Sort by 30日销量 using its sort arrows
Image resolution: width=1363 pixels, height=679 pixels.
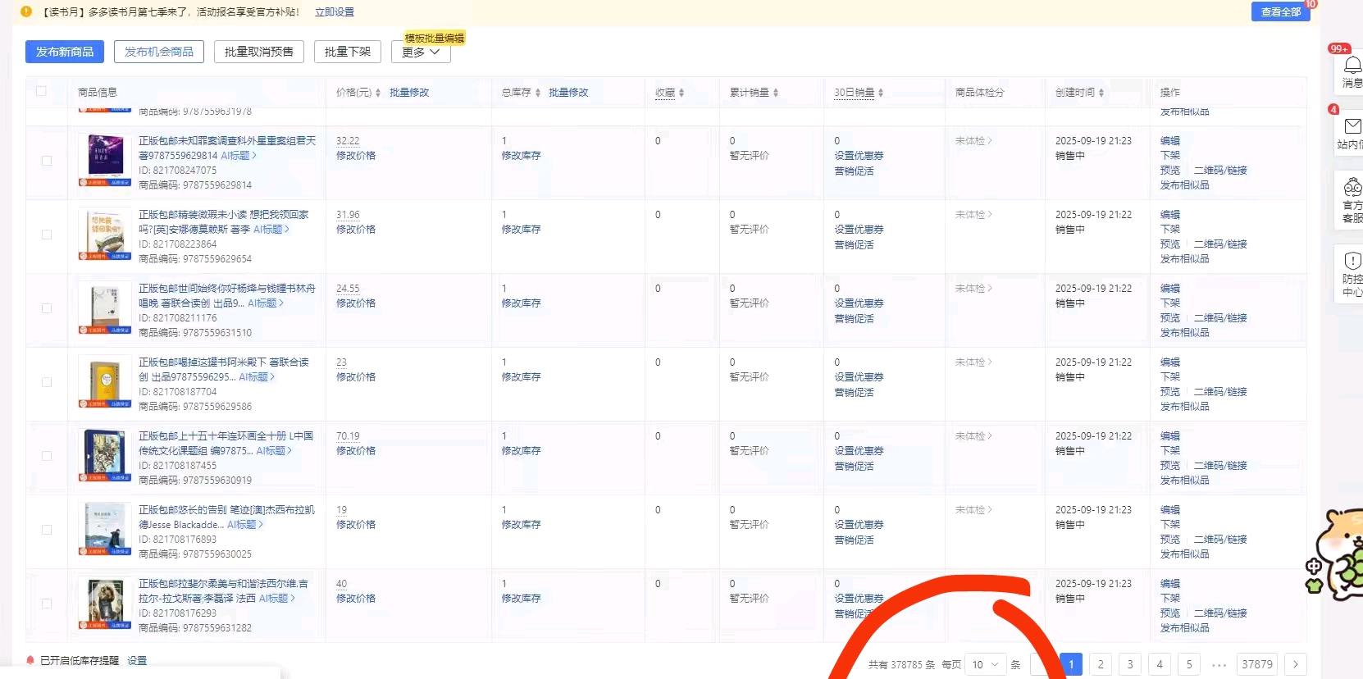(881, 93)
